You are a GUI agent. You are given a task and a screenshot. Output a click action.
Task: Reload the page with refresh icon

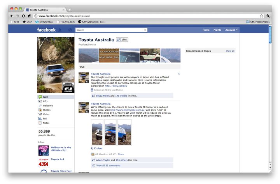[x=23, y=16]
